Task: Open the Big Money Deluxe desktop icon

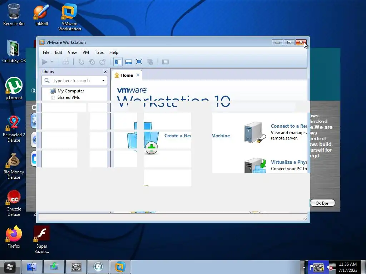Action: [14, 166]
